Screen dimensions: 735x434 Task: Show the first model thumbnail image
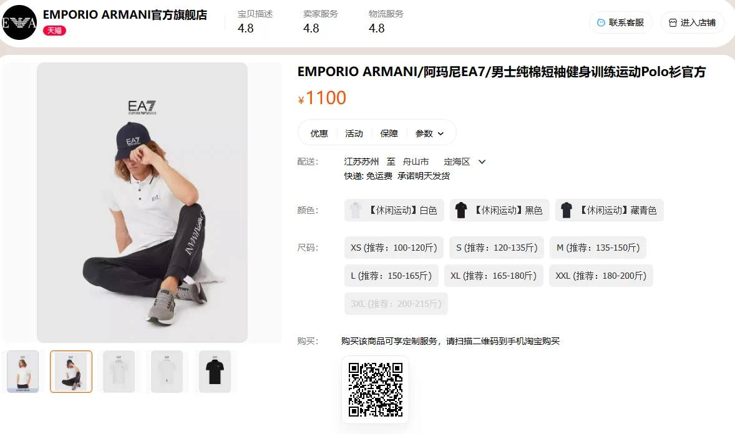coord(23,371)
